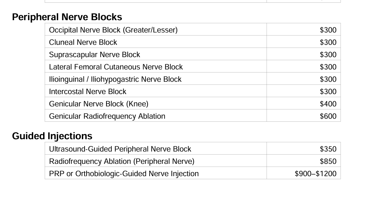Screen dimensions: 380x197
Task: Click Radiofrequency Ablation (Peripheral Nerve) cell
Action: [122, 161]
